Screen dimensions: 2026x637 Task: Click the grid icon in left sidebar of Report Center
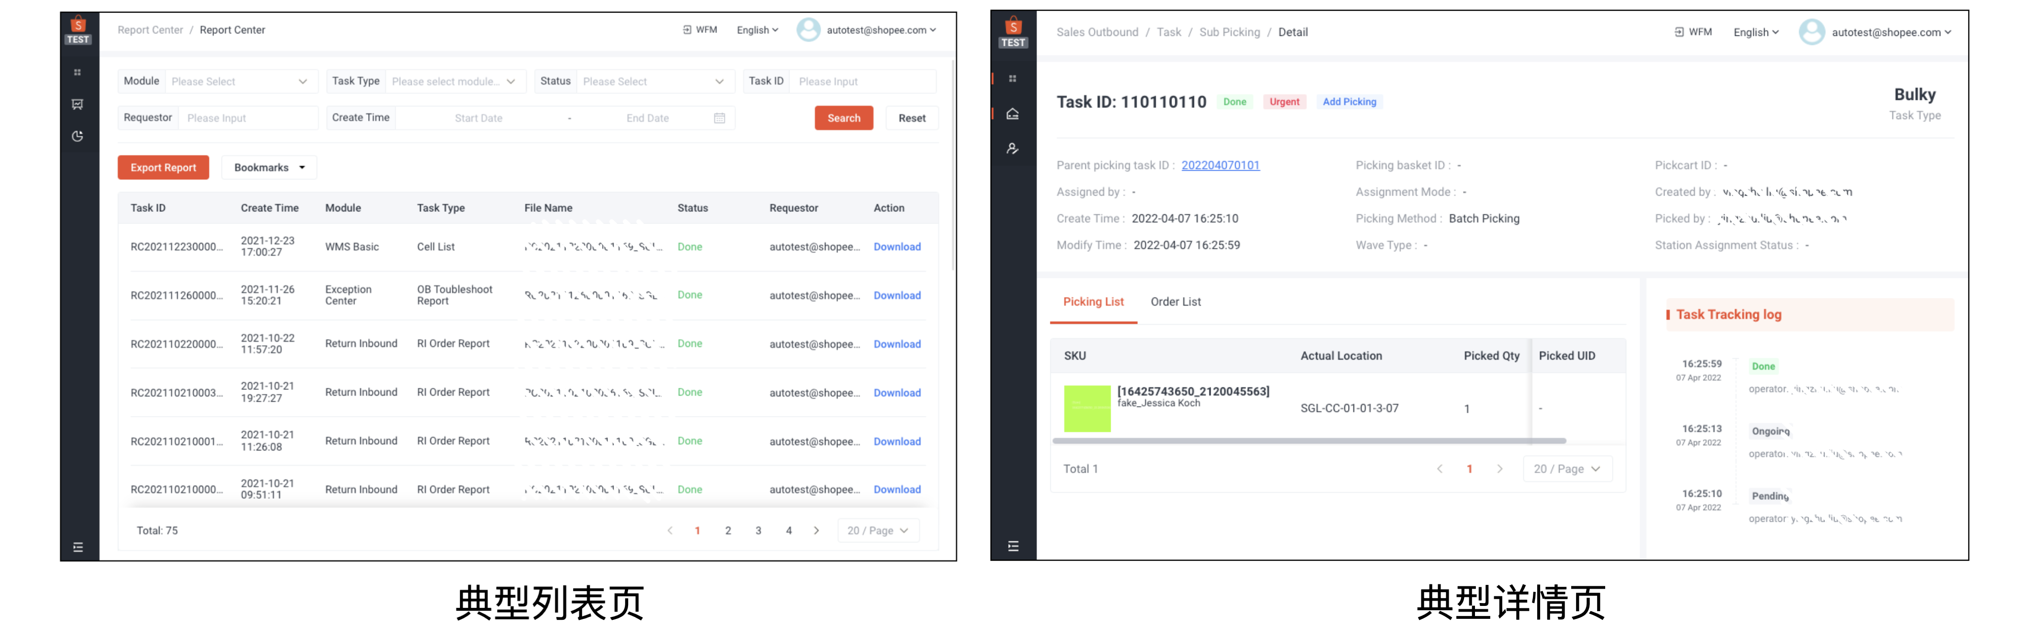77,72
